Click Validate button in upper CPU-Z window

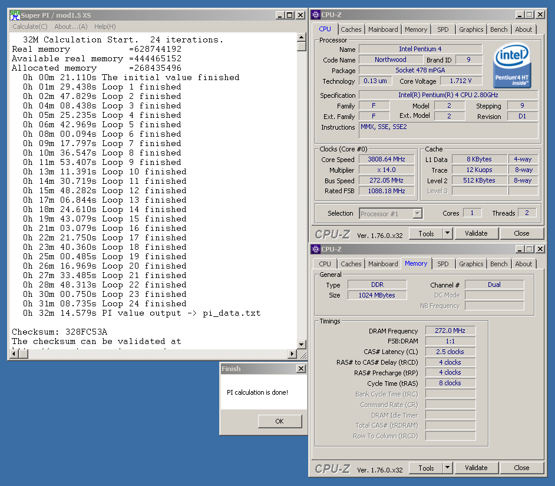[476, 233]
